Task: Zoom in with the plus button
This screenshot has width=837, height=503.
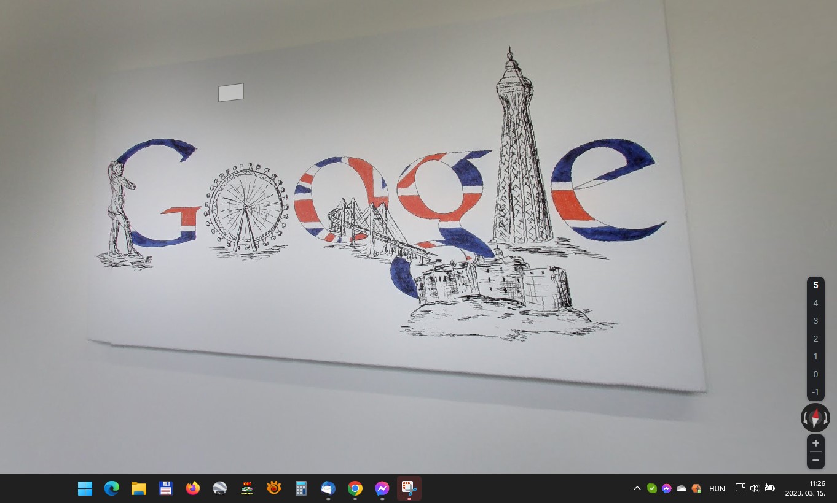Action: click(815, 443)
